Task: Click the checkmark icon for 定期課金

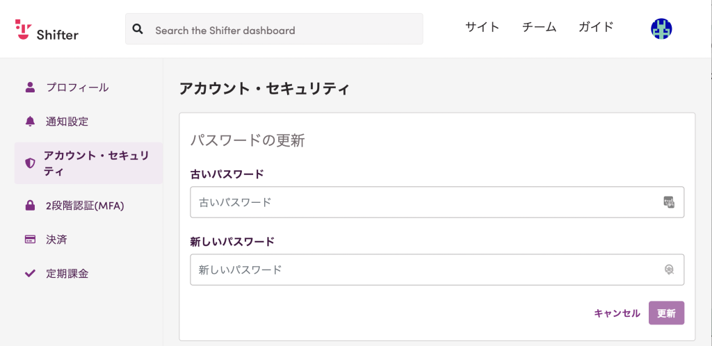Action: (x=30, y=274)
